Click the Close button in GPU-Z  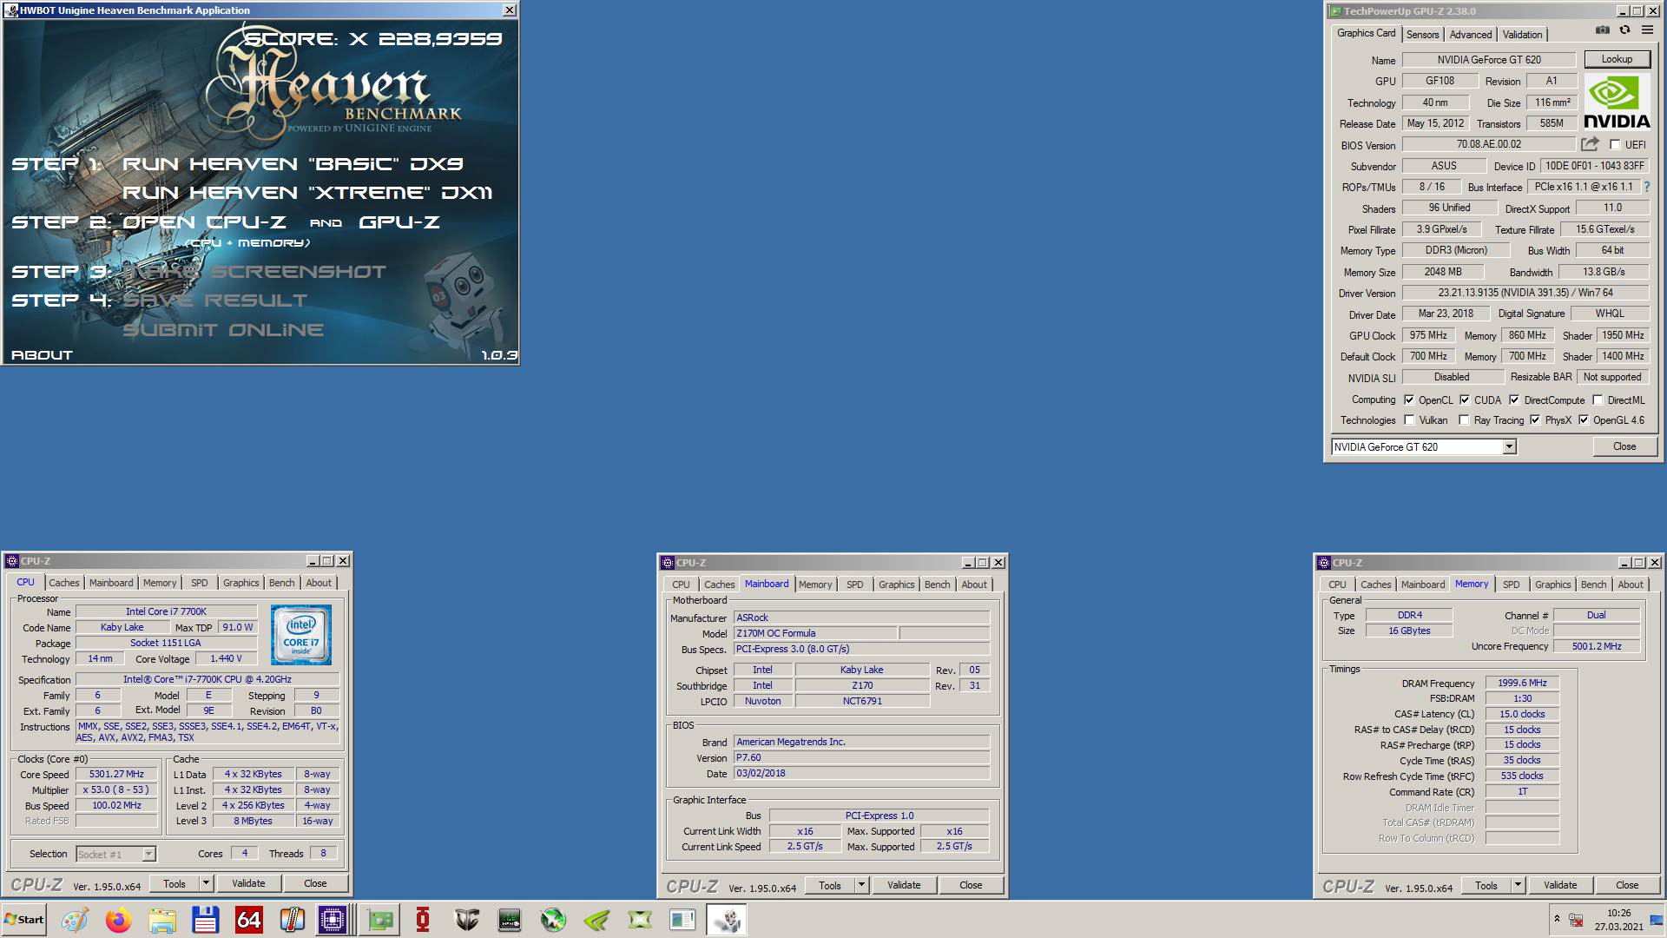point(1624,446)
